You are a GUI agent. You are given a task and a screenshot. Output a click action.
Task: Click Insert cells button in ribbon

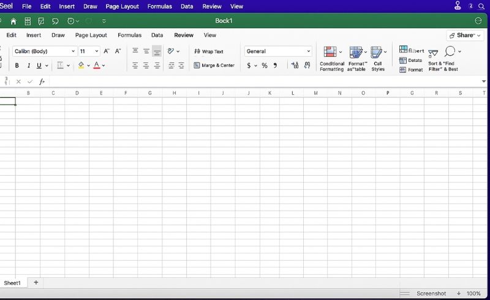point(412,50)
